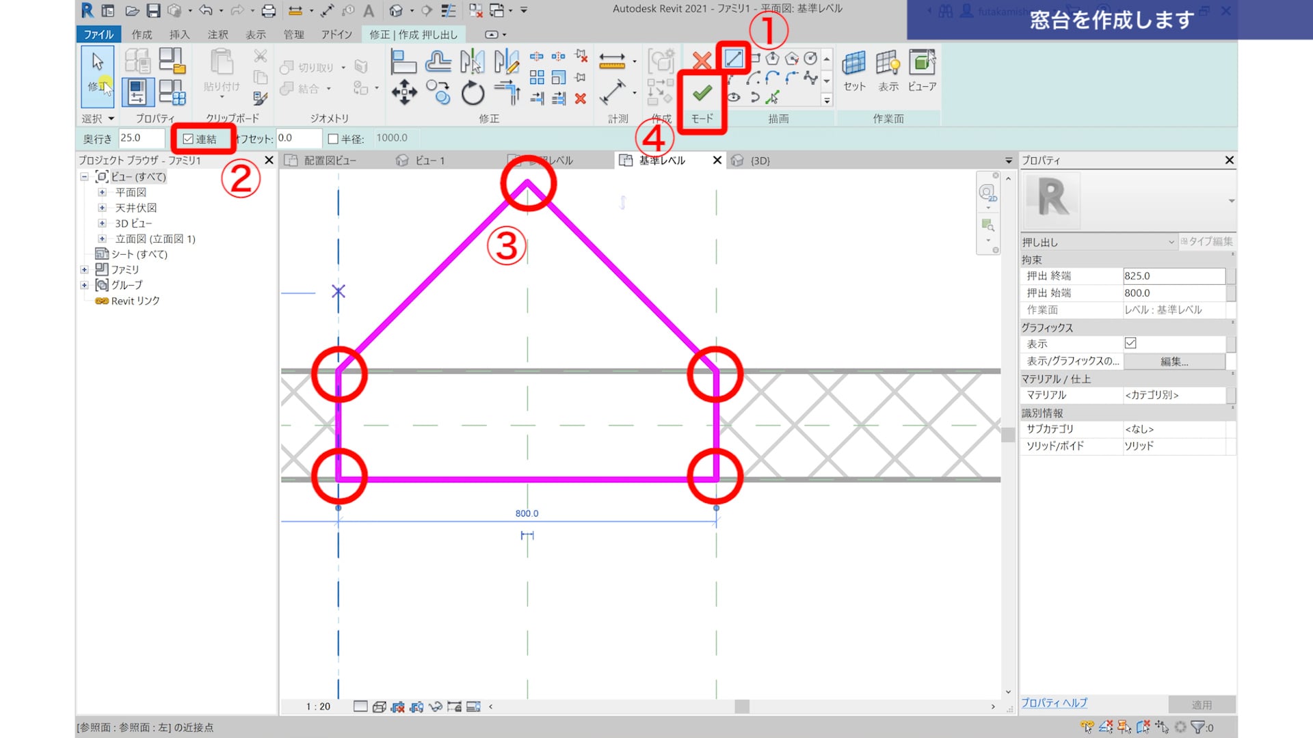Cancel edit mode with red X
The image size is (1313, 738).
[701, 61]
